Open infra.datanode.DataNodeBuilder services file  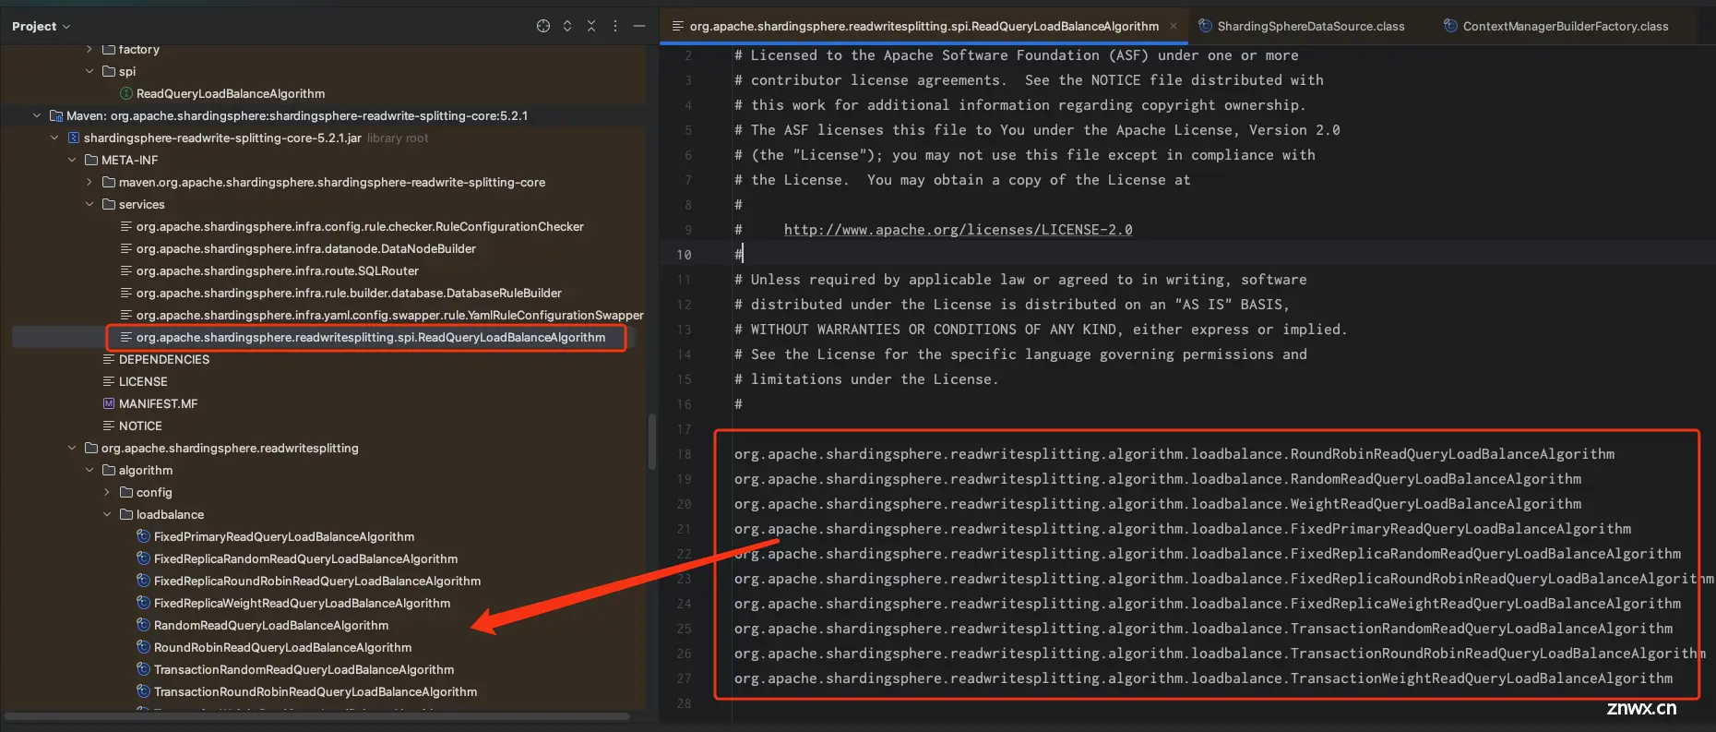click(x=306, y=248)
